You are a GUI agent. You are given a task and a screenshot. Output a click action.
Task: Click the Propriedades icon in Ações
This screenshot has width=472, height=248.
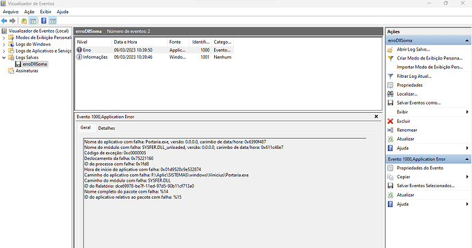[x=391, y=85]
